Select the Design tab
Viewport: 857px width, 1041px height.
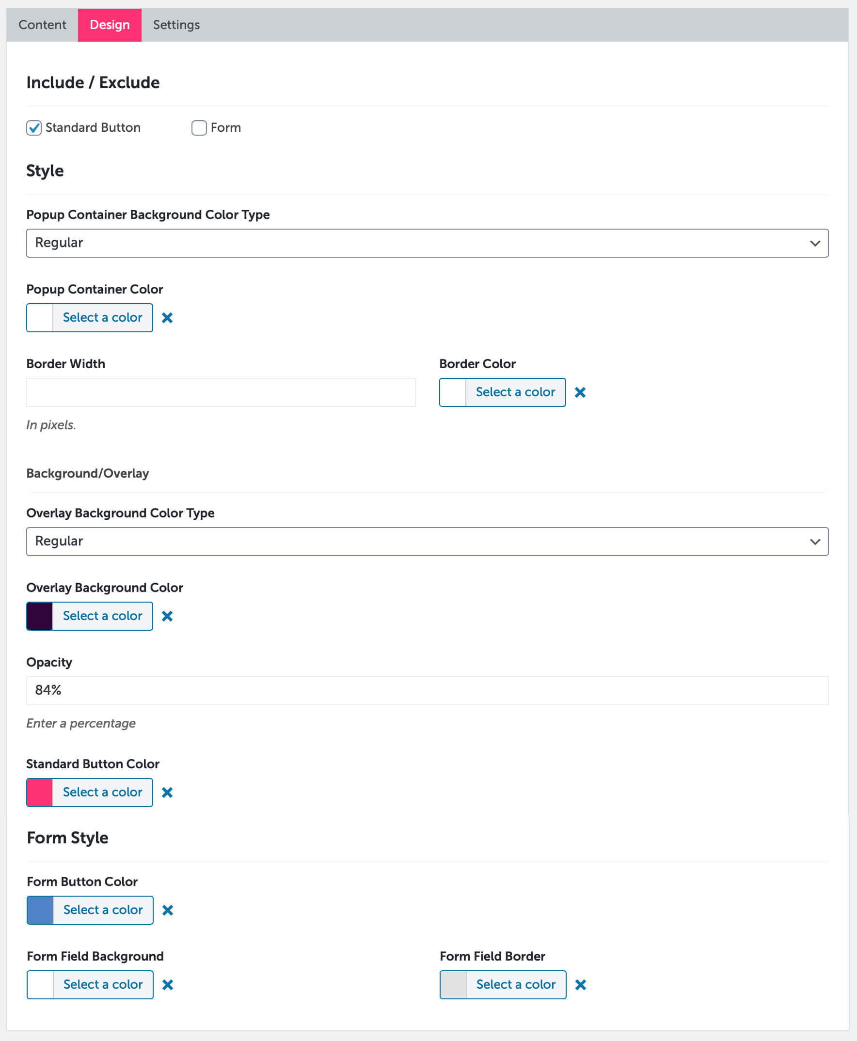pos(110,25)
